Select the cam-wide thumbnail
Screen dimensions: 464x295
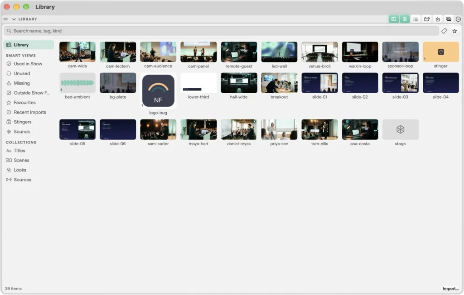coord(77,52)
